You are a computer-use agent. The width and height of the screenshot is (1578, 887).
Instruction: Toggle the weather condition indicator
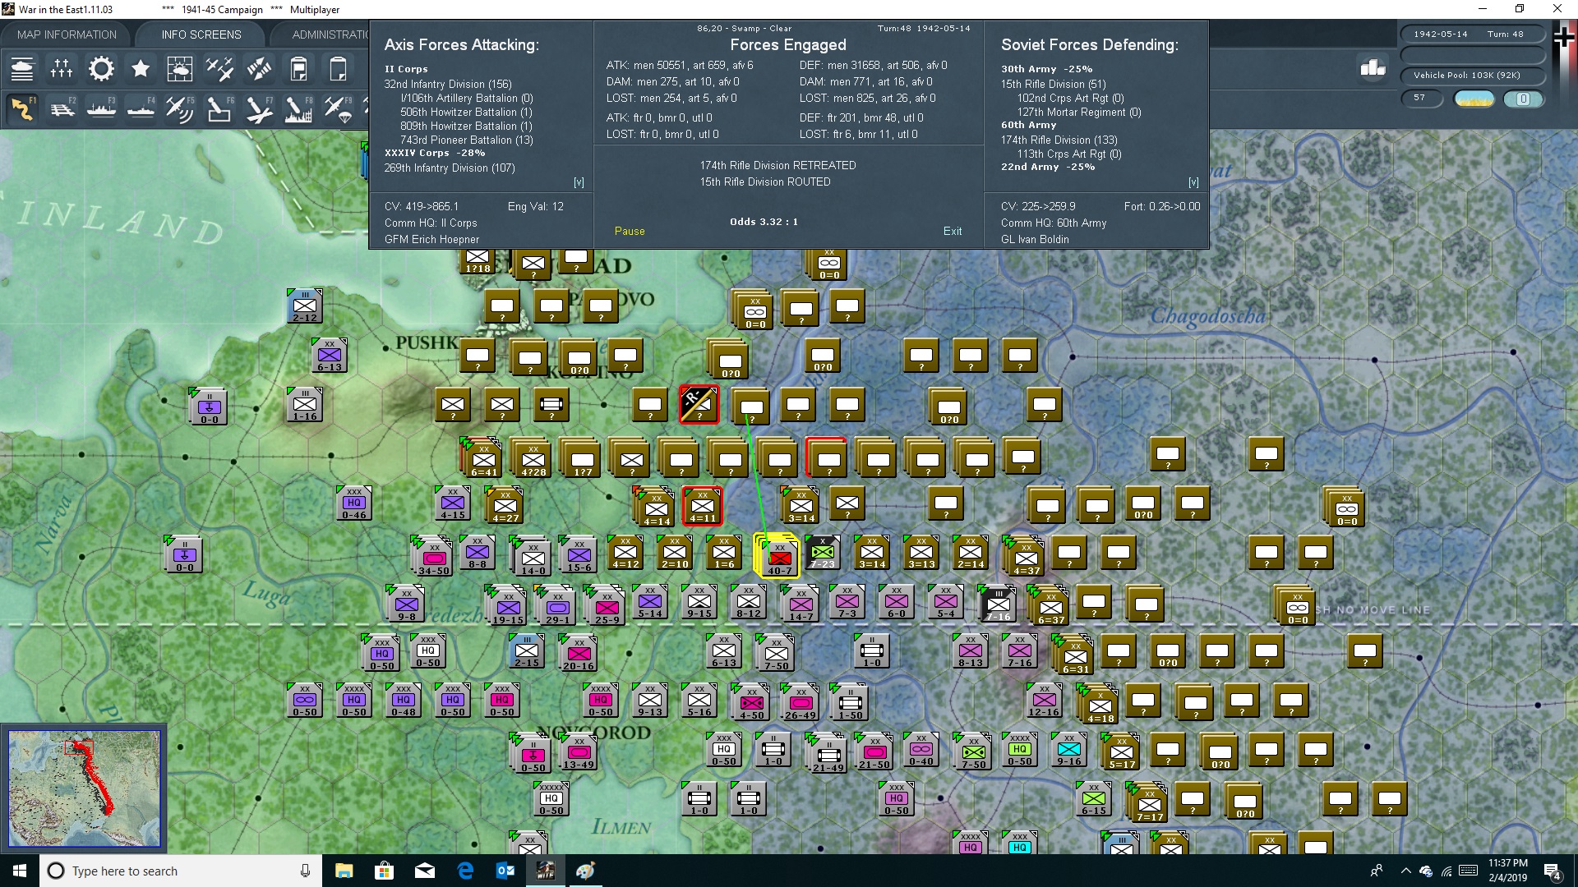(1474, 99)
